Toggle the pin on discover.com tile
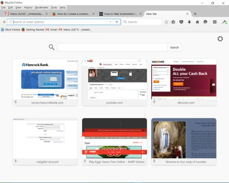This screenshot has width=229, height=183. click(154, 102)
